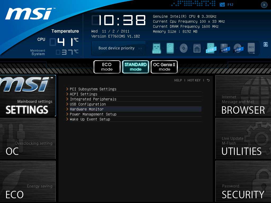Click the CPU temperature readout
Viewport: 271px width, 203px height.
tap(64, 42)
